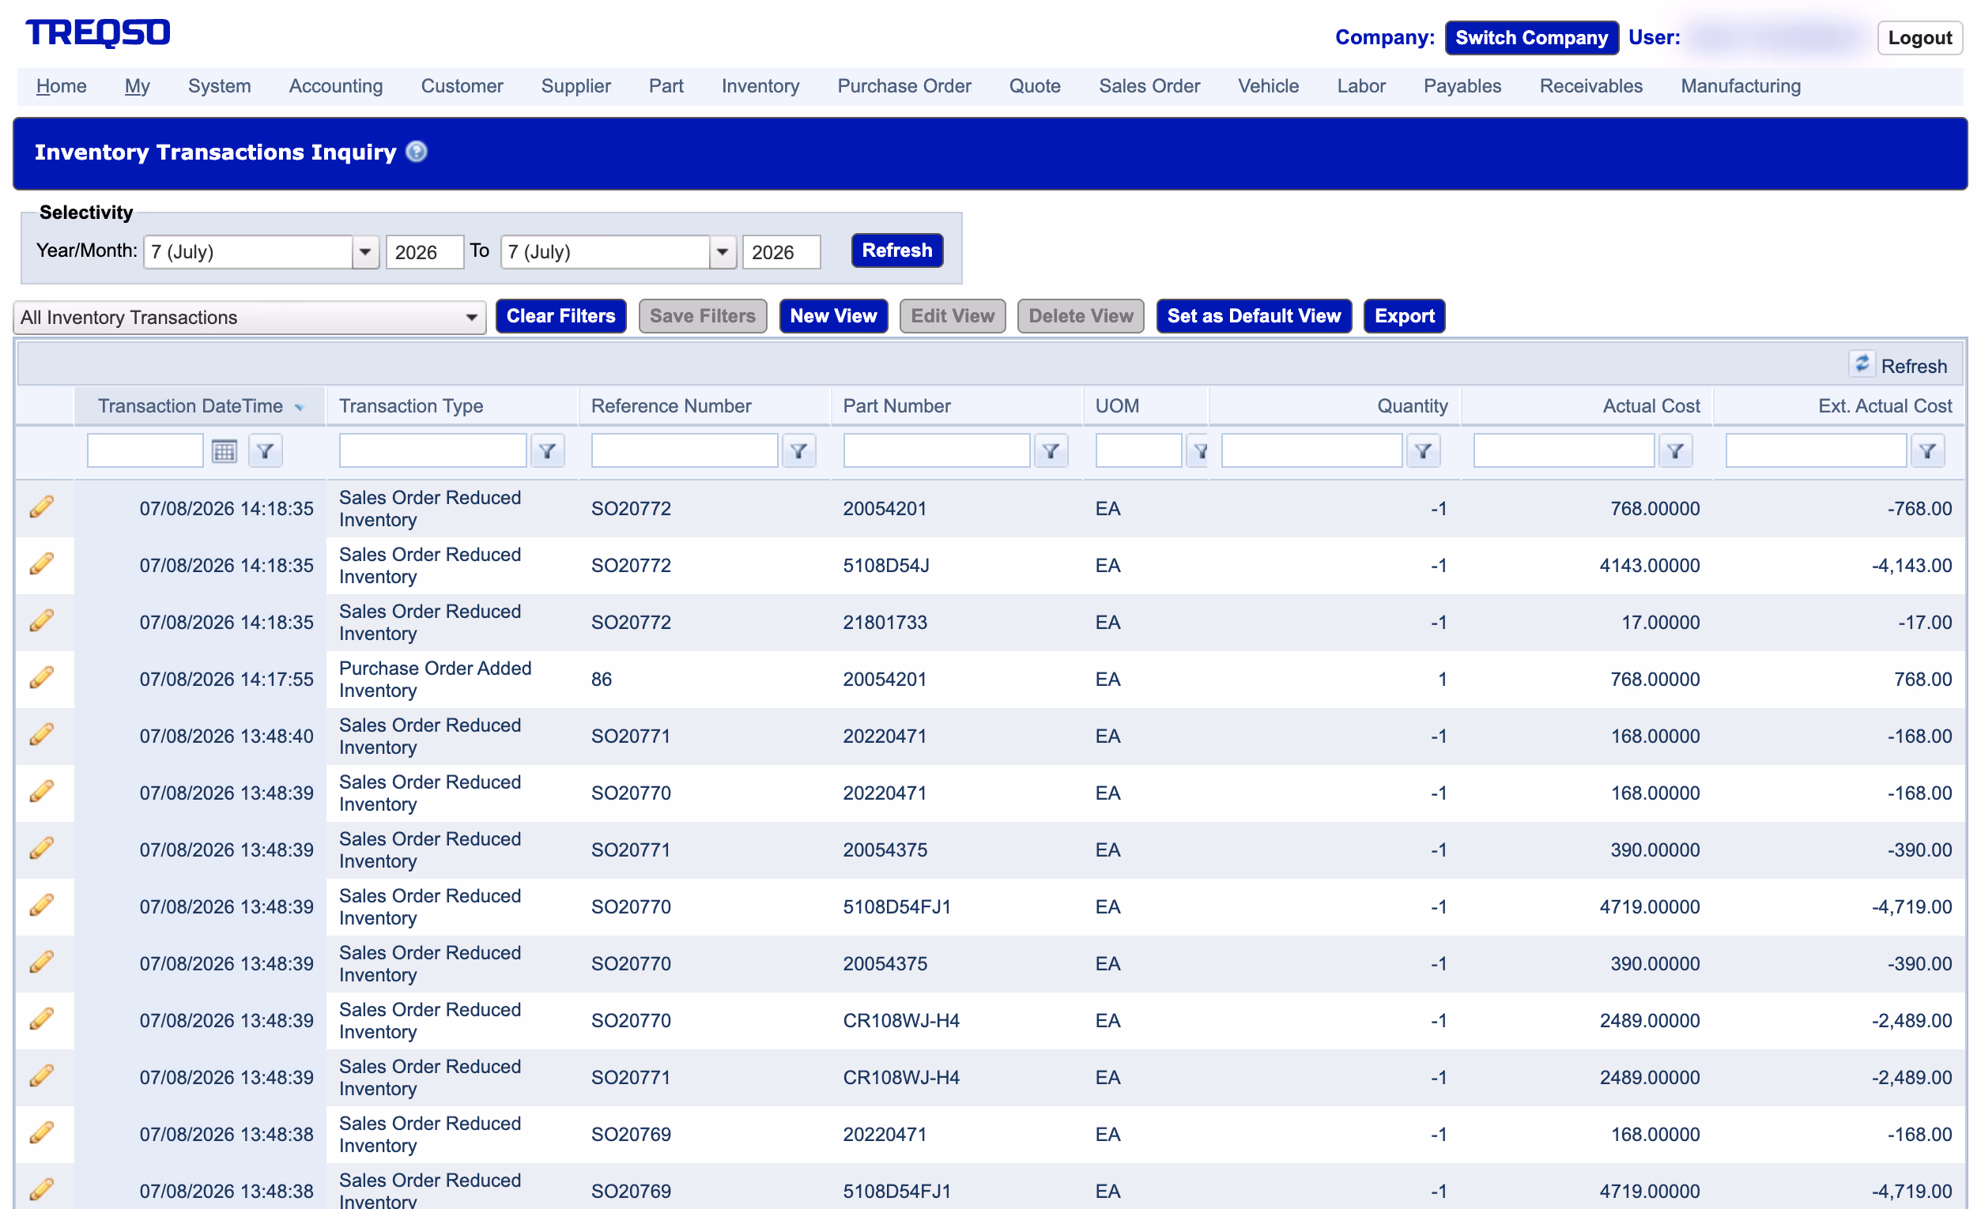The height and width of the screenshot is (1209, 1981).
Task: Focus the starting year field
Action: pos(424,251)
